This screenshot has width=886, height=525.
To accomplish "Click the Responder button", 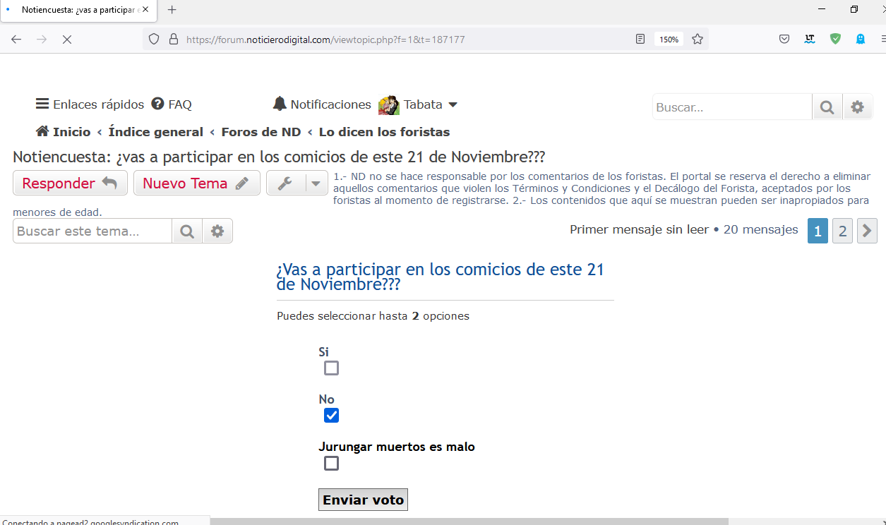I will (x=70, y=183).
